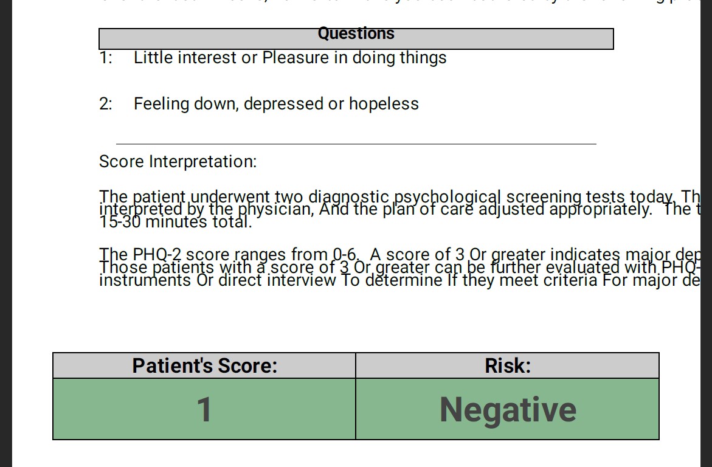Click the green score value "1" cell
Screen dimensions: 712x467
[x=204, y=409]
